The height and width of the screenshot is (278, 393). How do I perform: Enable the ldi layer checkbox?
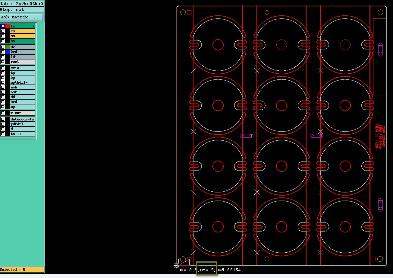click(x=3, y=57)
